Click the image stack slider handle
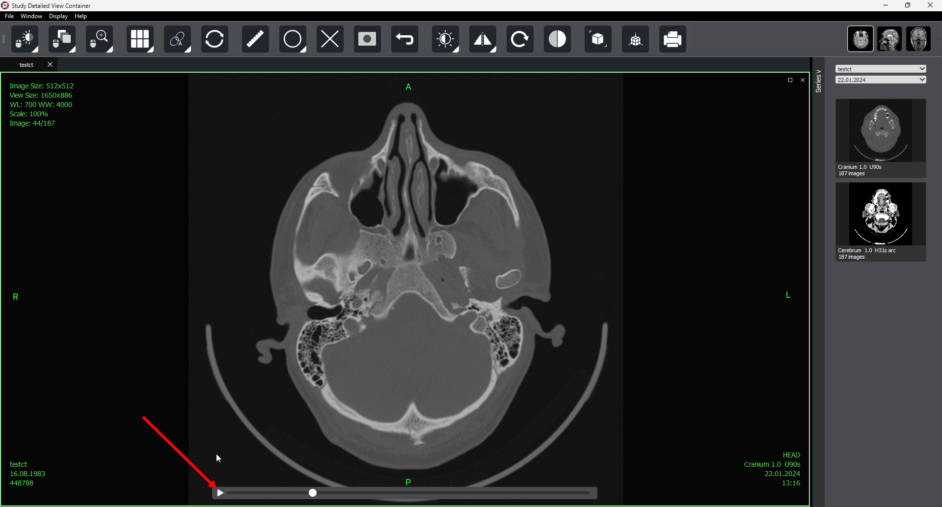The width and height of the screenshot is (942, 507). 313,493
